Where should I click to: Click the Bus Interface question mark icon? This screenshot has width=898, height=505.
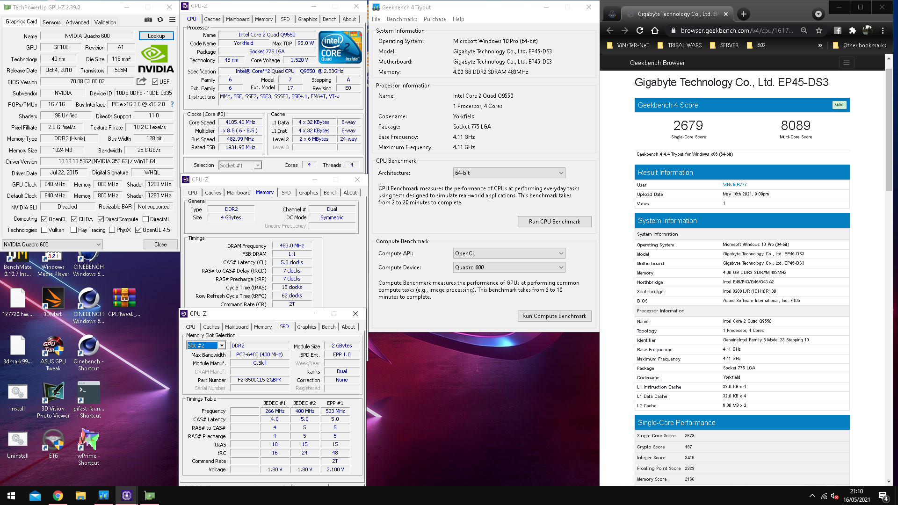tap(172, 104)
